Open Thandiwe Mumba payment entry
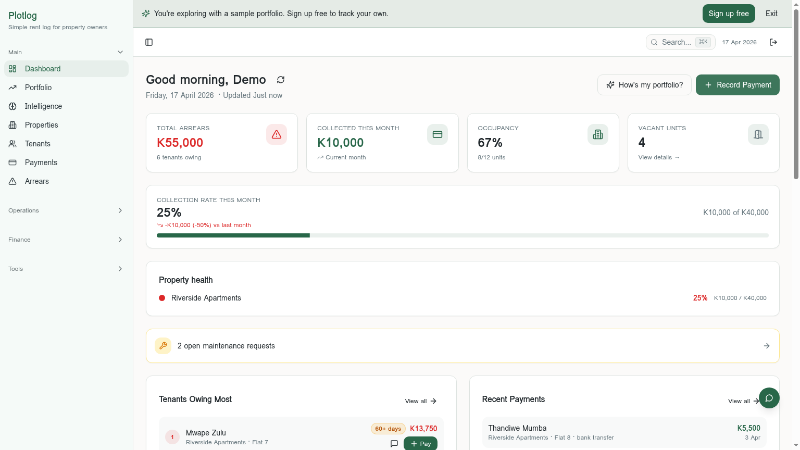The image size is (800, 450). pyautogui.click(x=624, y=432)
